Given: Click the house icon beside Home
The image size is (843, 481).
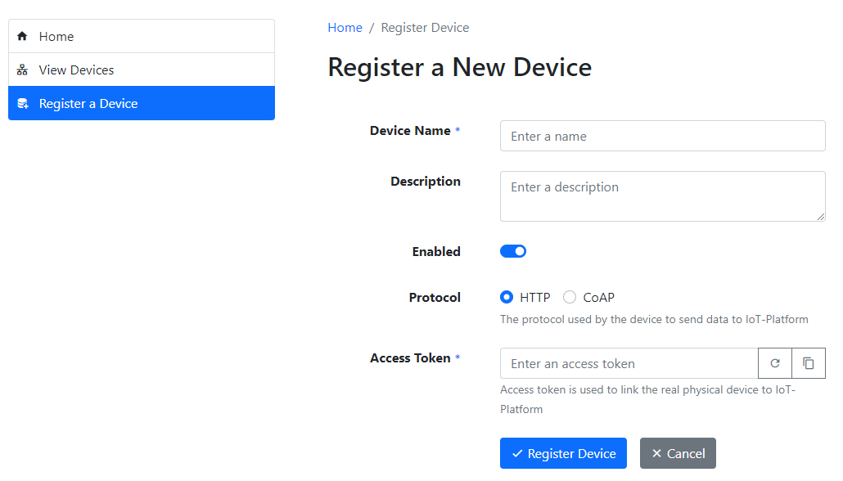Looking at the screenshot, I should click(x=22, y=37).
